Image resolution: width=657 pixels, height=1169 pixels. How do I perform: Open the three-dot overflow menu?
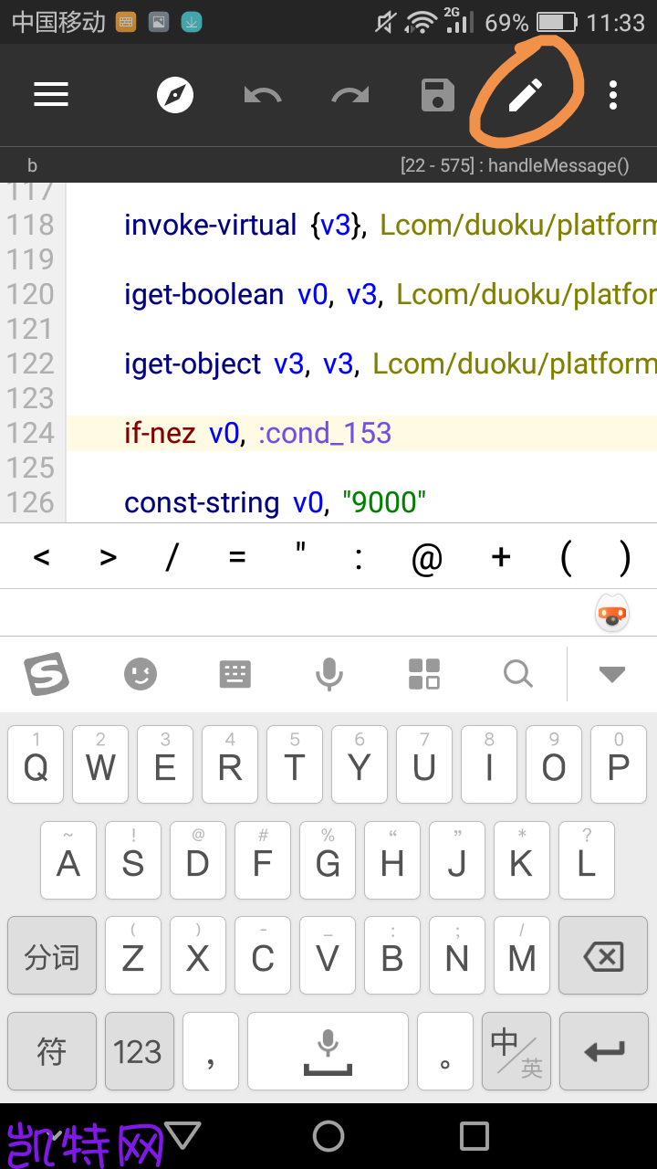[613, 95]
